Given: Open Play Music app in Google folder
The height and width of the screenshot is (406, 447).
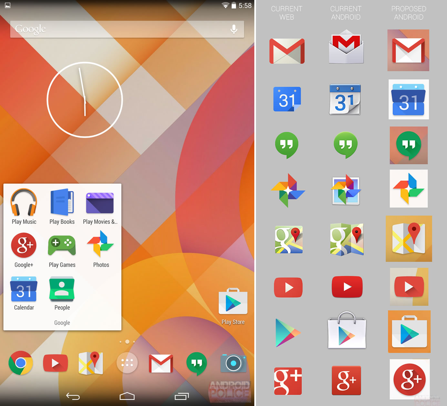Looking at the screenshot, I should pyautogui.click(x=24, y=202).
